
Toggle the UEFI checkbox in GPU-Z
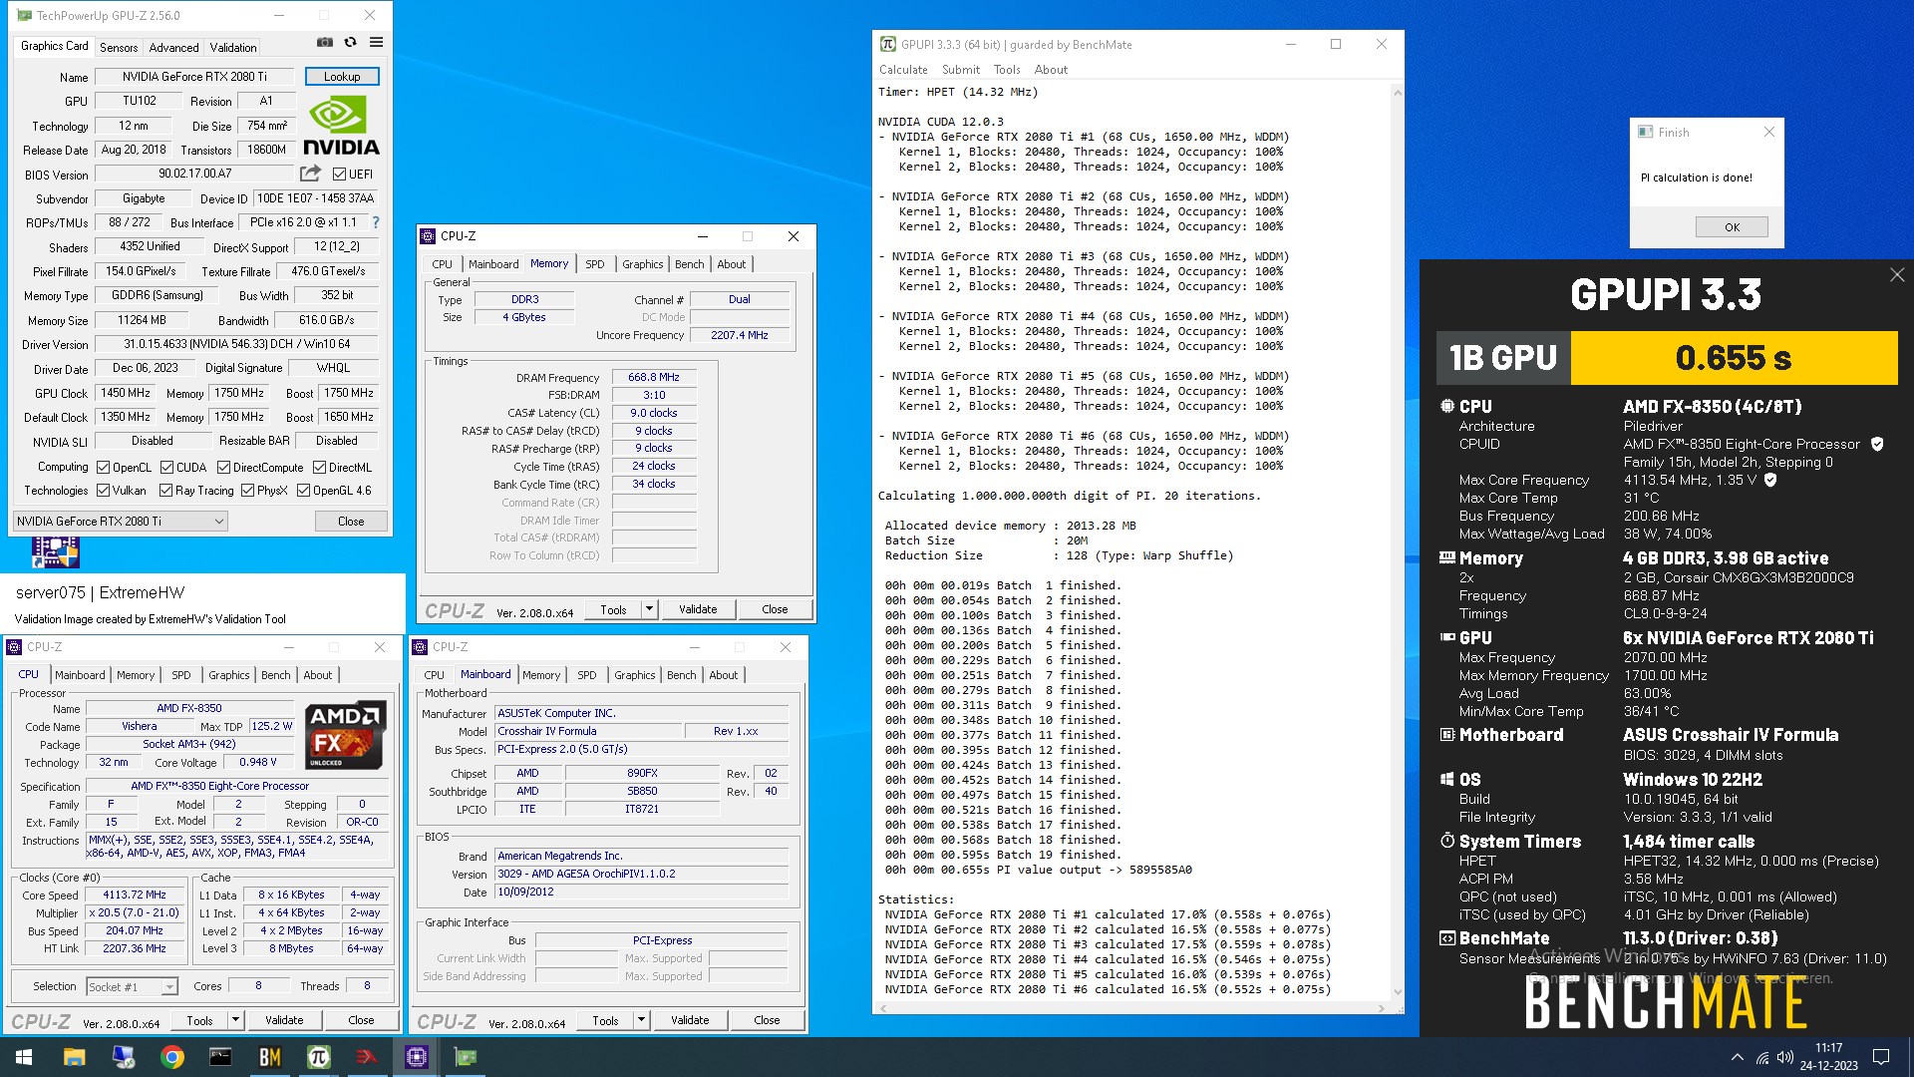339,174
